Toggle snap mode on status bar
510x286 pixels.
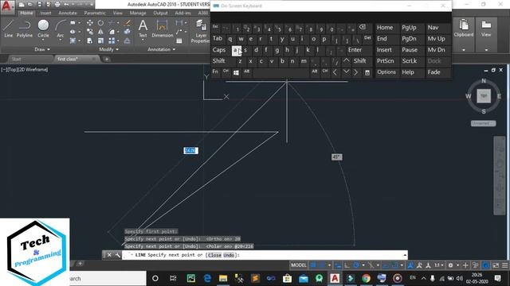322,265
